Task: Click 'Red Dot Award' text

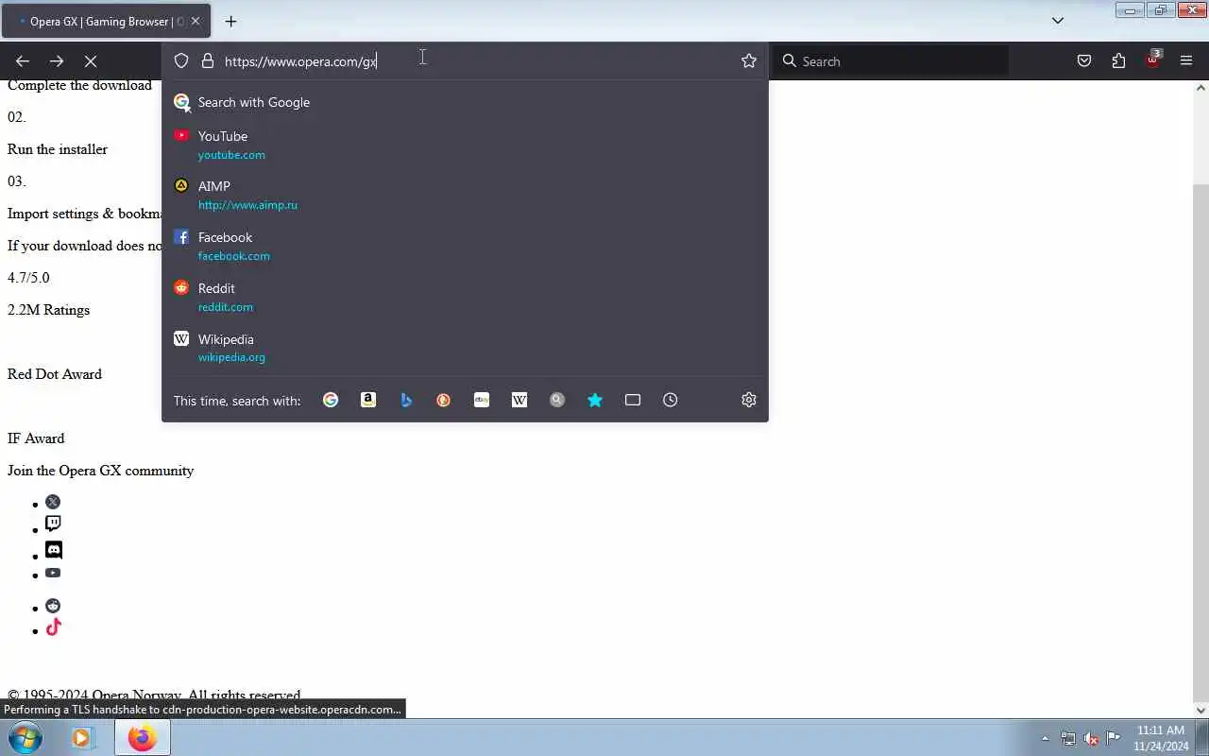Action: tap(55, 374)
